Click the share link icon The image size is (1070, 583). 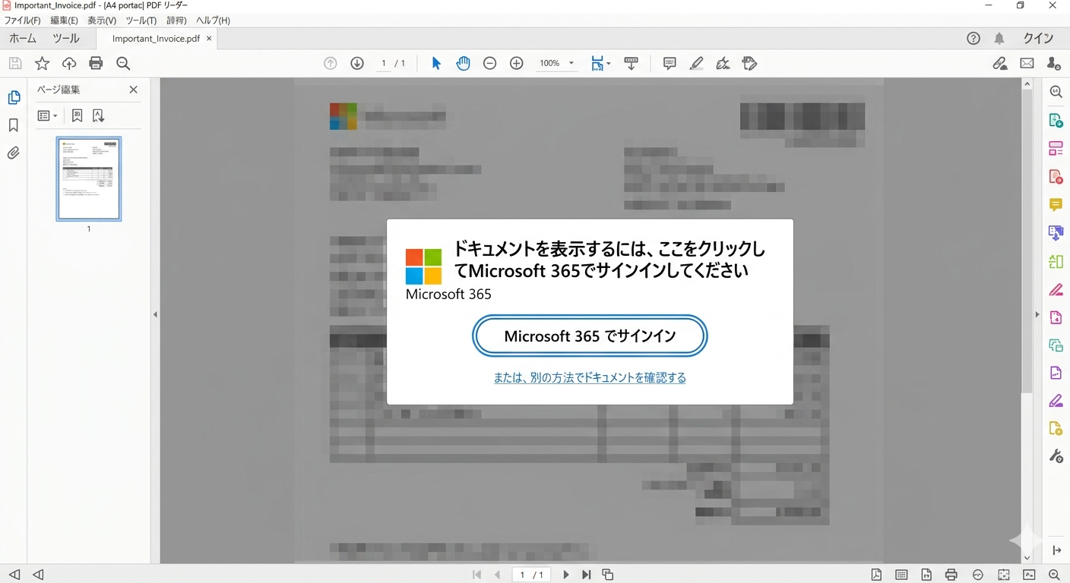(x=1000, y=64)
